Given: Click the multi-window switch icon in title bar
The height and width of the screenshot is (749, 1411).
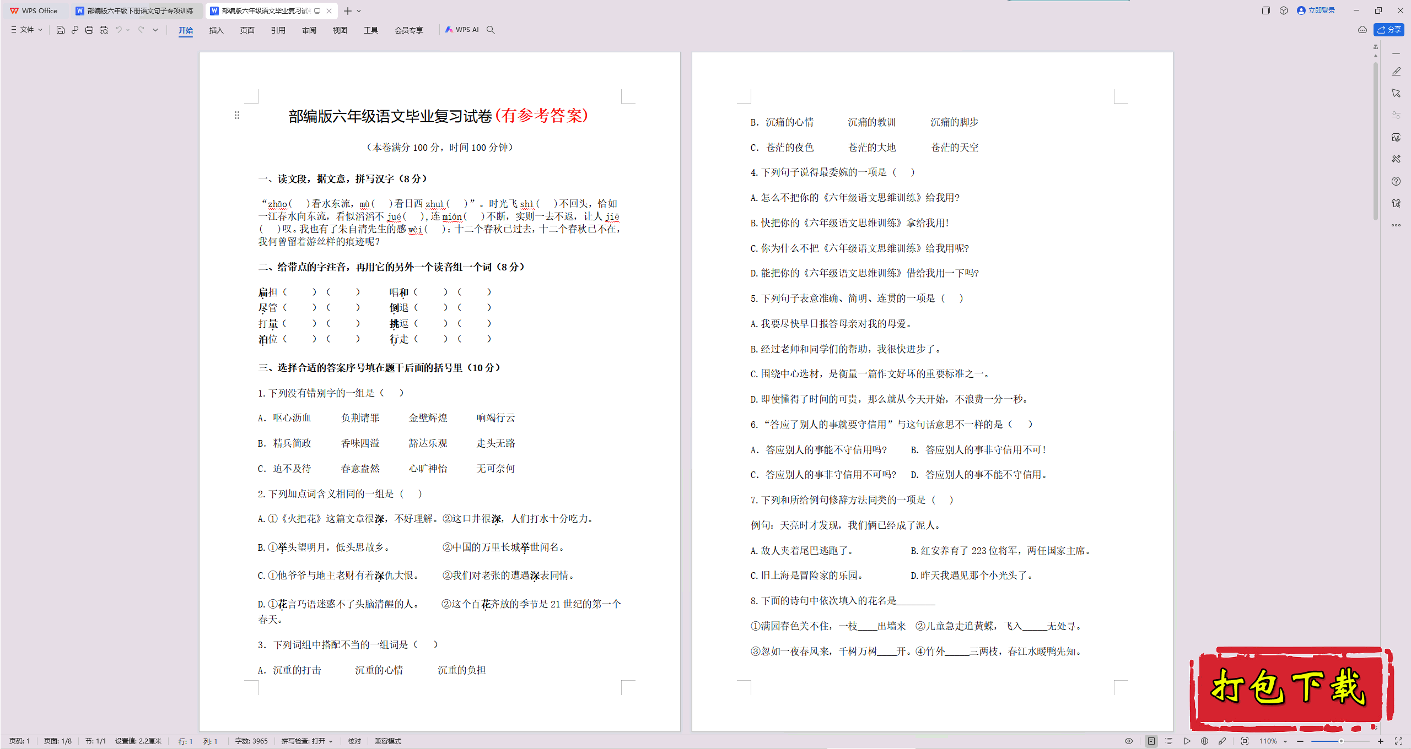Looking at the screenshot, I should point(1265,10).
